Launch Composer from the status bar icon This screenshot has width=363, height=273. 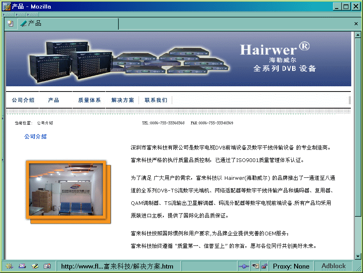tap(35, 266)
